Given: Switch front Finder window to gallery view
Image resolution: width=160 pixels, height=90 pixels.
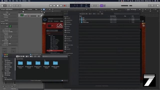Looking at the screenshot, I should tap(23, 56).
